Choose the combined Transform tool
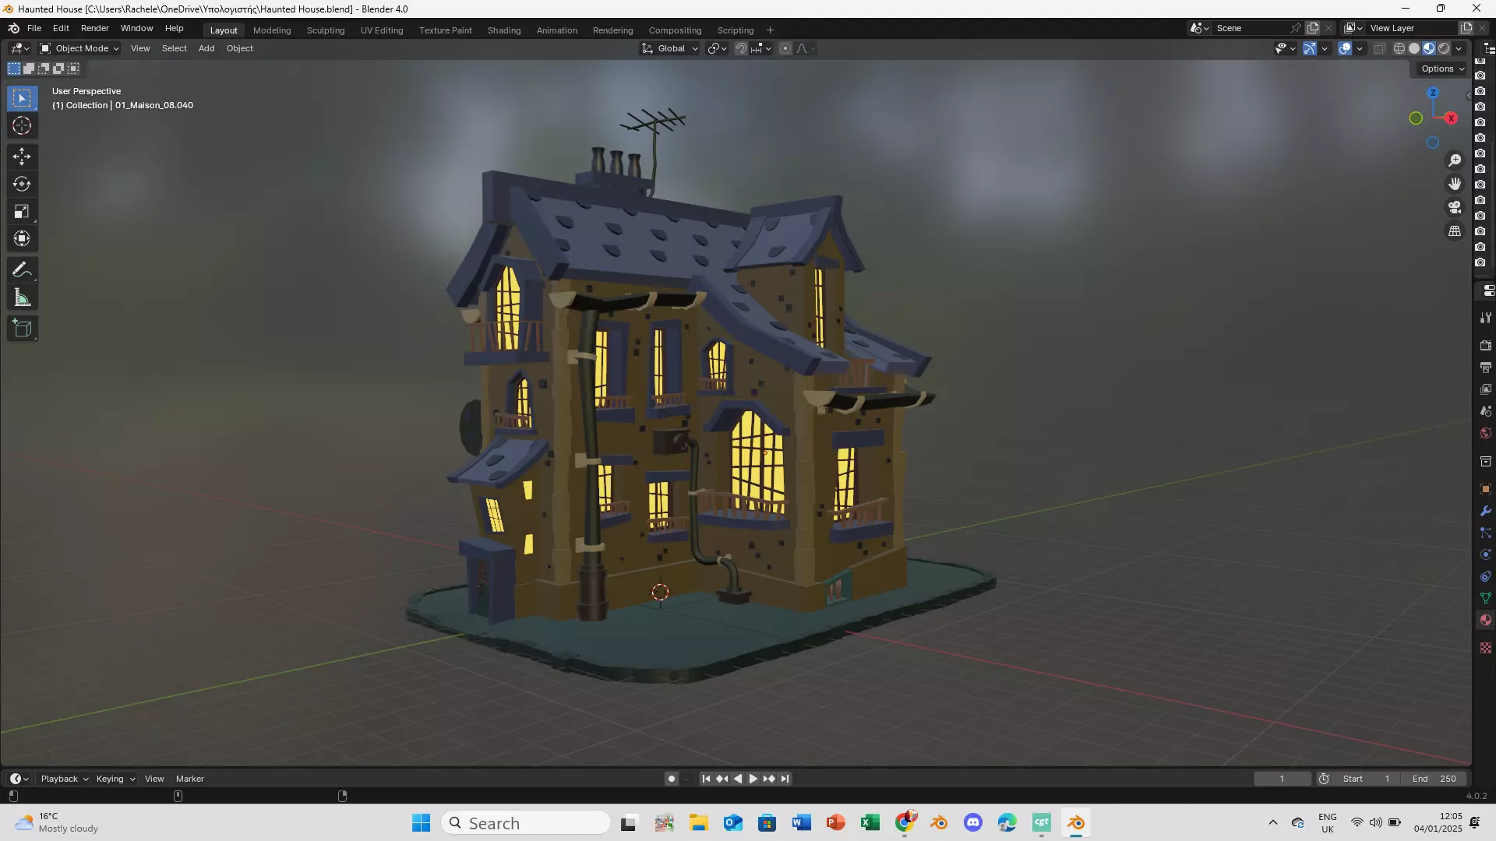 coord(22,238)
